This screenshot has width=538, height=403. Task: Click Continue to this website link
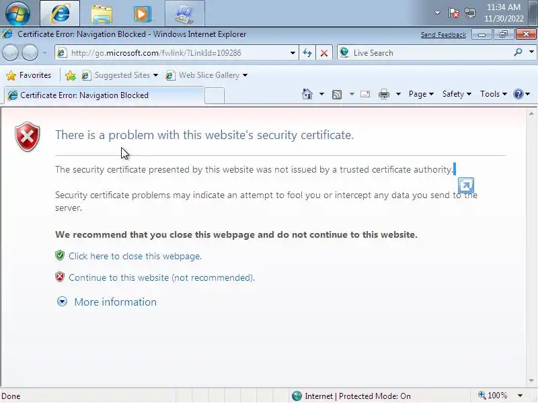(x=161, y=277)
